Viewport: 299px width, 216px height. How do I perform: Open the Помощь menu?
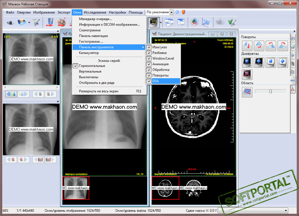point(136,12)
